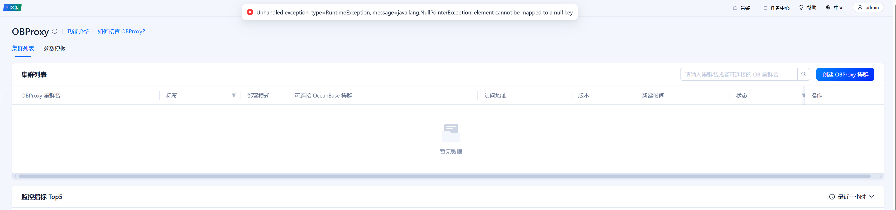Click the search magnifier icon button

[x=803, y=74]
